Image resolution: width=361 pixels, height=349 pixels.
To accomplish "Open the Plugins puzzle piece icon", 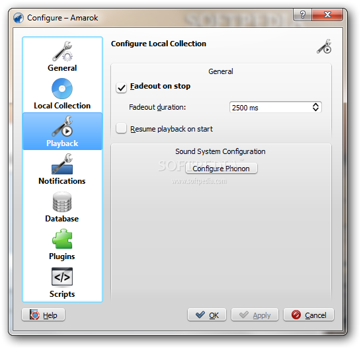I will (x=62, y=239).
